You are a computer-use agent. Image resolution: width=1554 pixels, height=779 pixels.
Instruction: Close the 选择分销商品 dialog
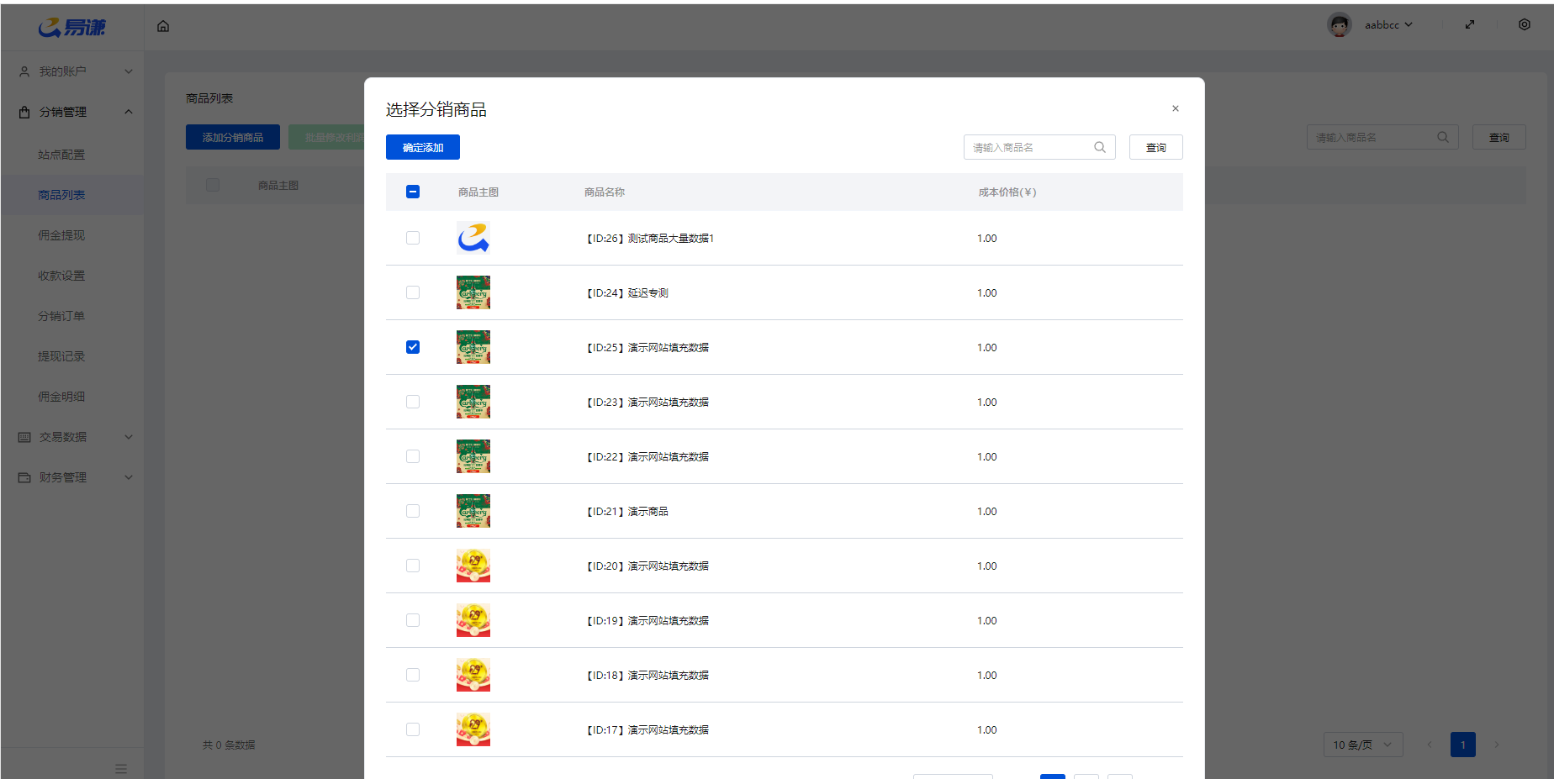click(x=1176, y=108)
